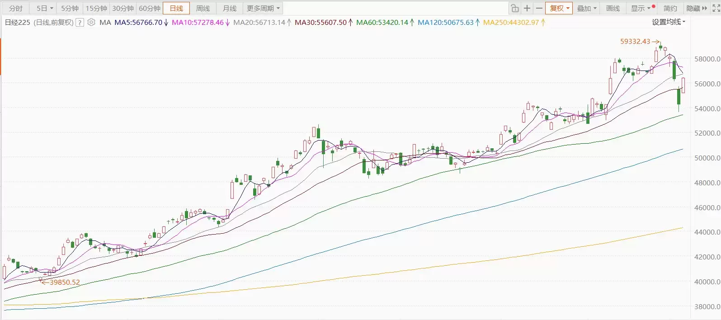
Task: Toggle the 画线 drawing tools
Action: (x=613, y=8)
